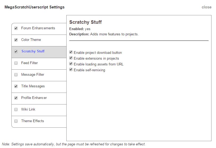Check the Theme Effects checkbox

pyautogui.click(x=16, y=121)
